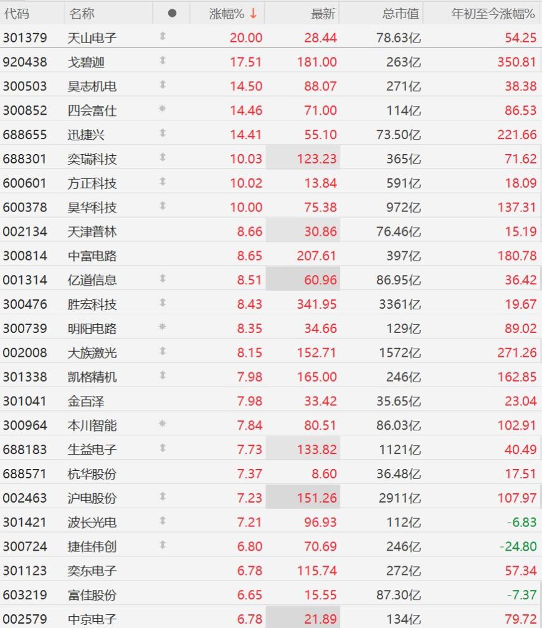Click the marker icon beside 捷佳伟创

(163, 545)
